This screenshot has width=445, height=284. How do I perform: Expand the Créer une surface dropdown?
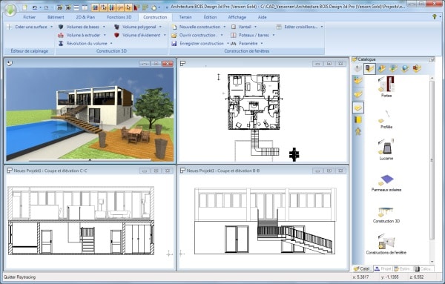click(x=51, y=27)
